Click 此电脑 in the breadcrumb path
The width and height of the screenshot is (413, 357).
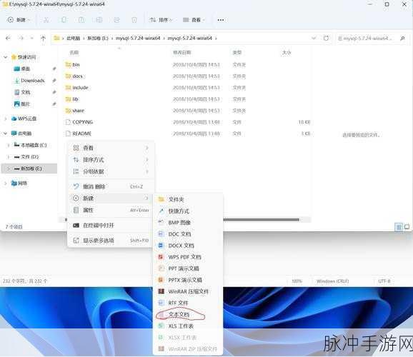tap(73, 39)
